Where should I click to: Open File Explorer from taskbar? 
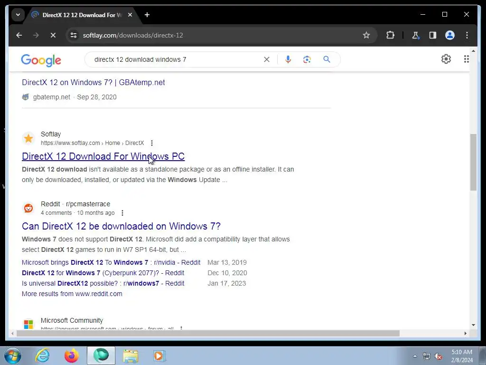point(131,355)
